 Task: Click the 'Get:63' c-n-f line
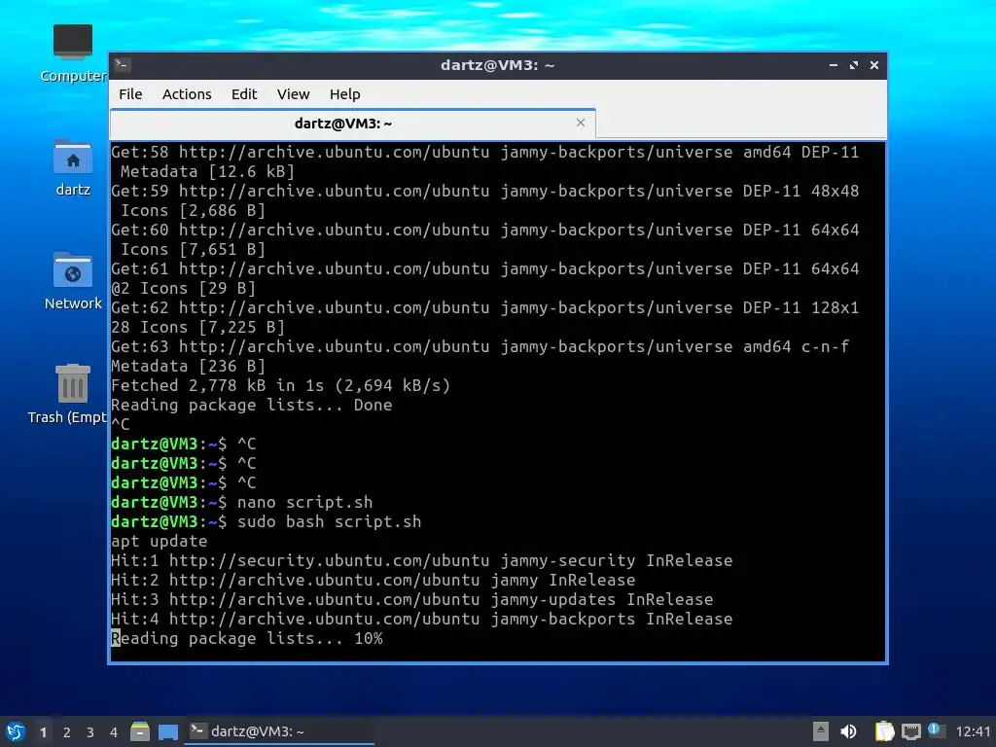click(x=480, y=347)
